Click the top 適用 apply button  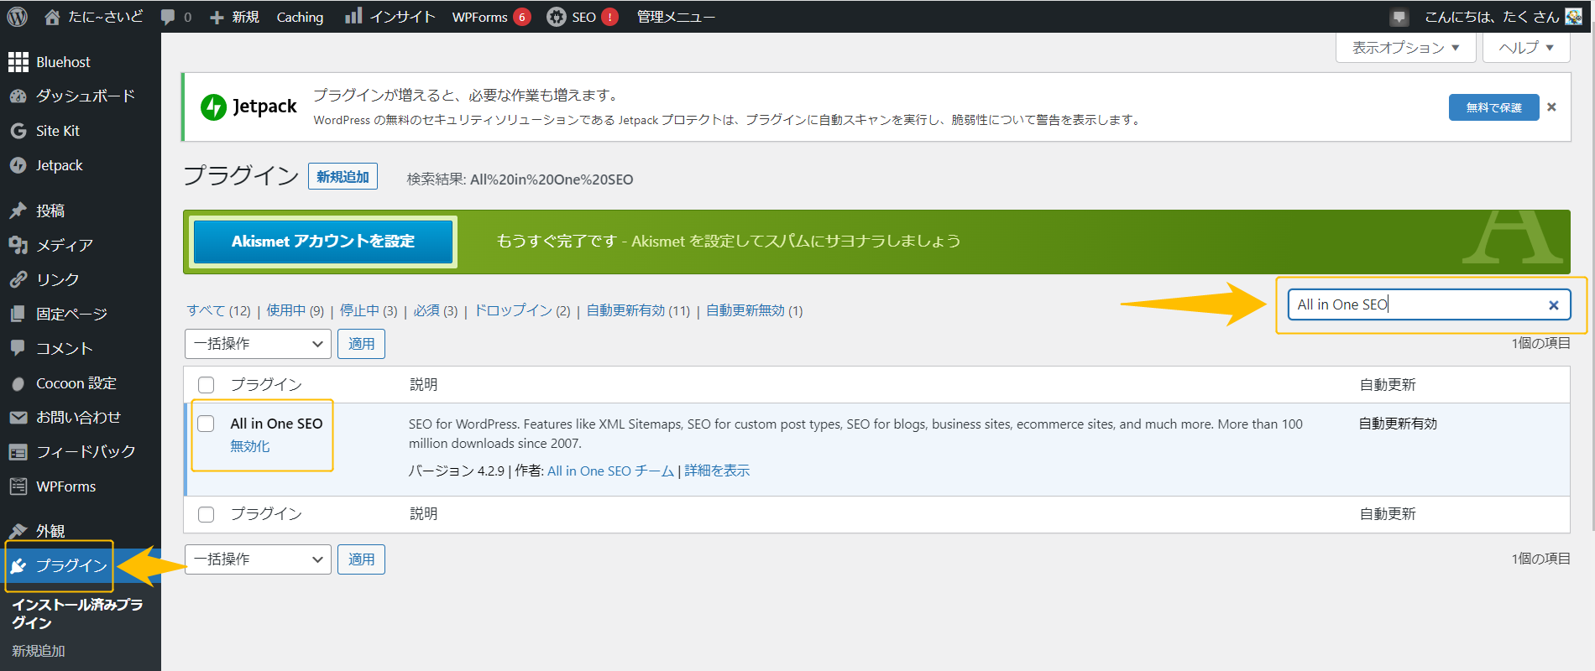coord(361,344)
